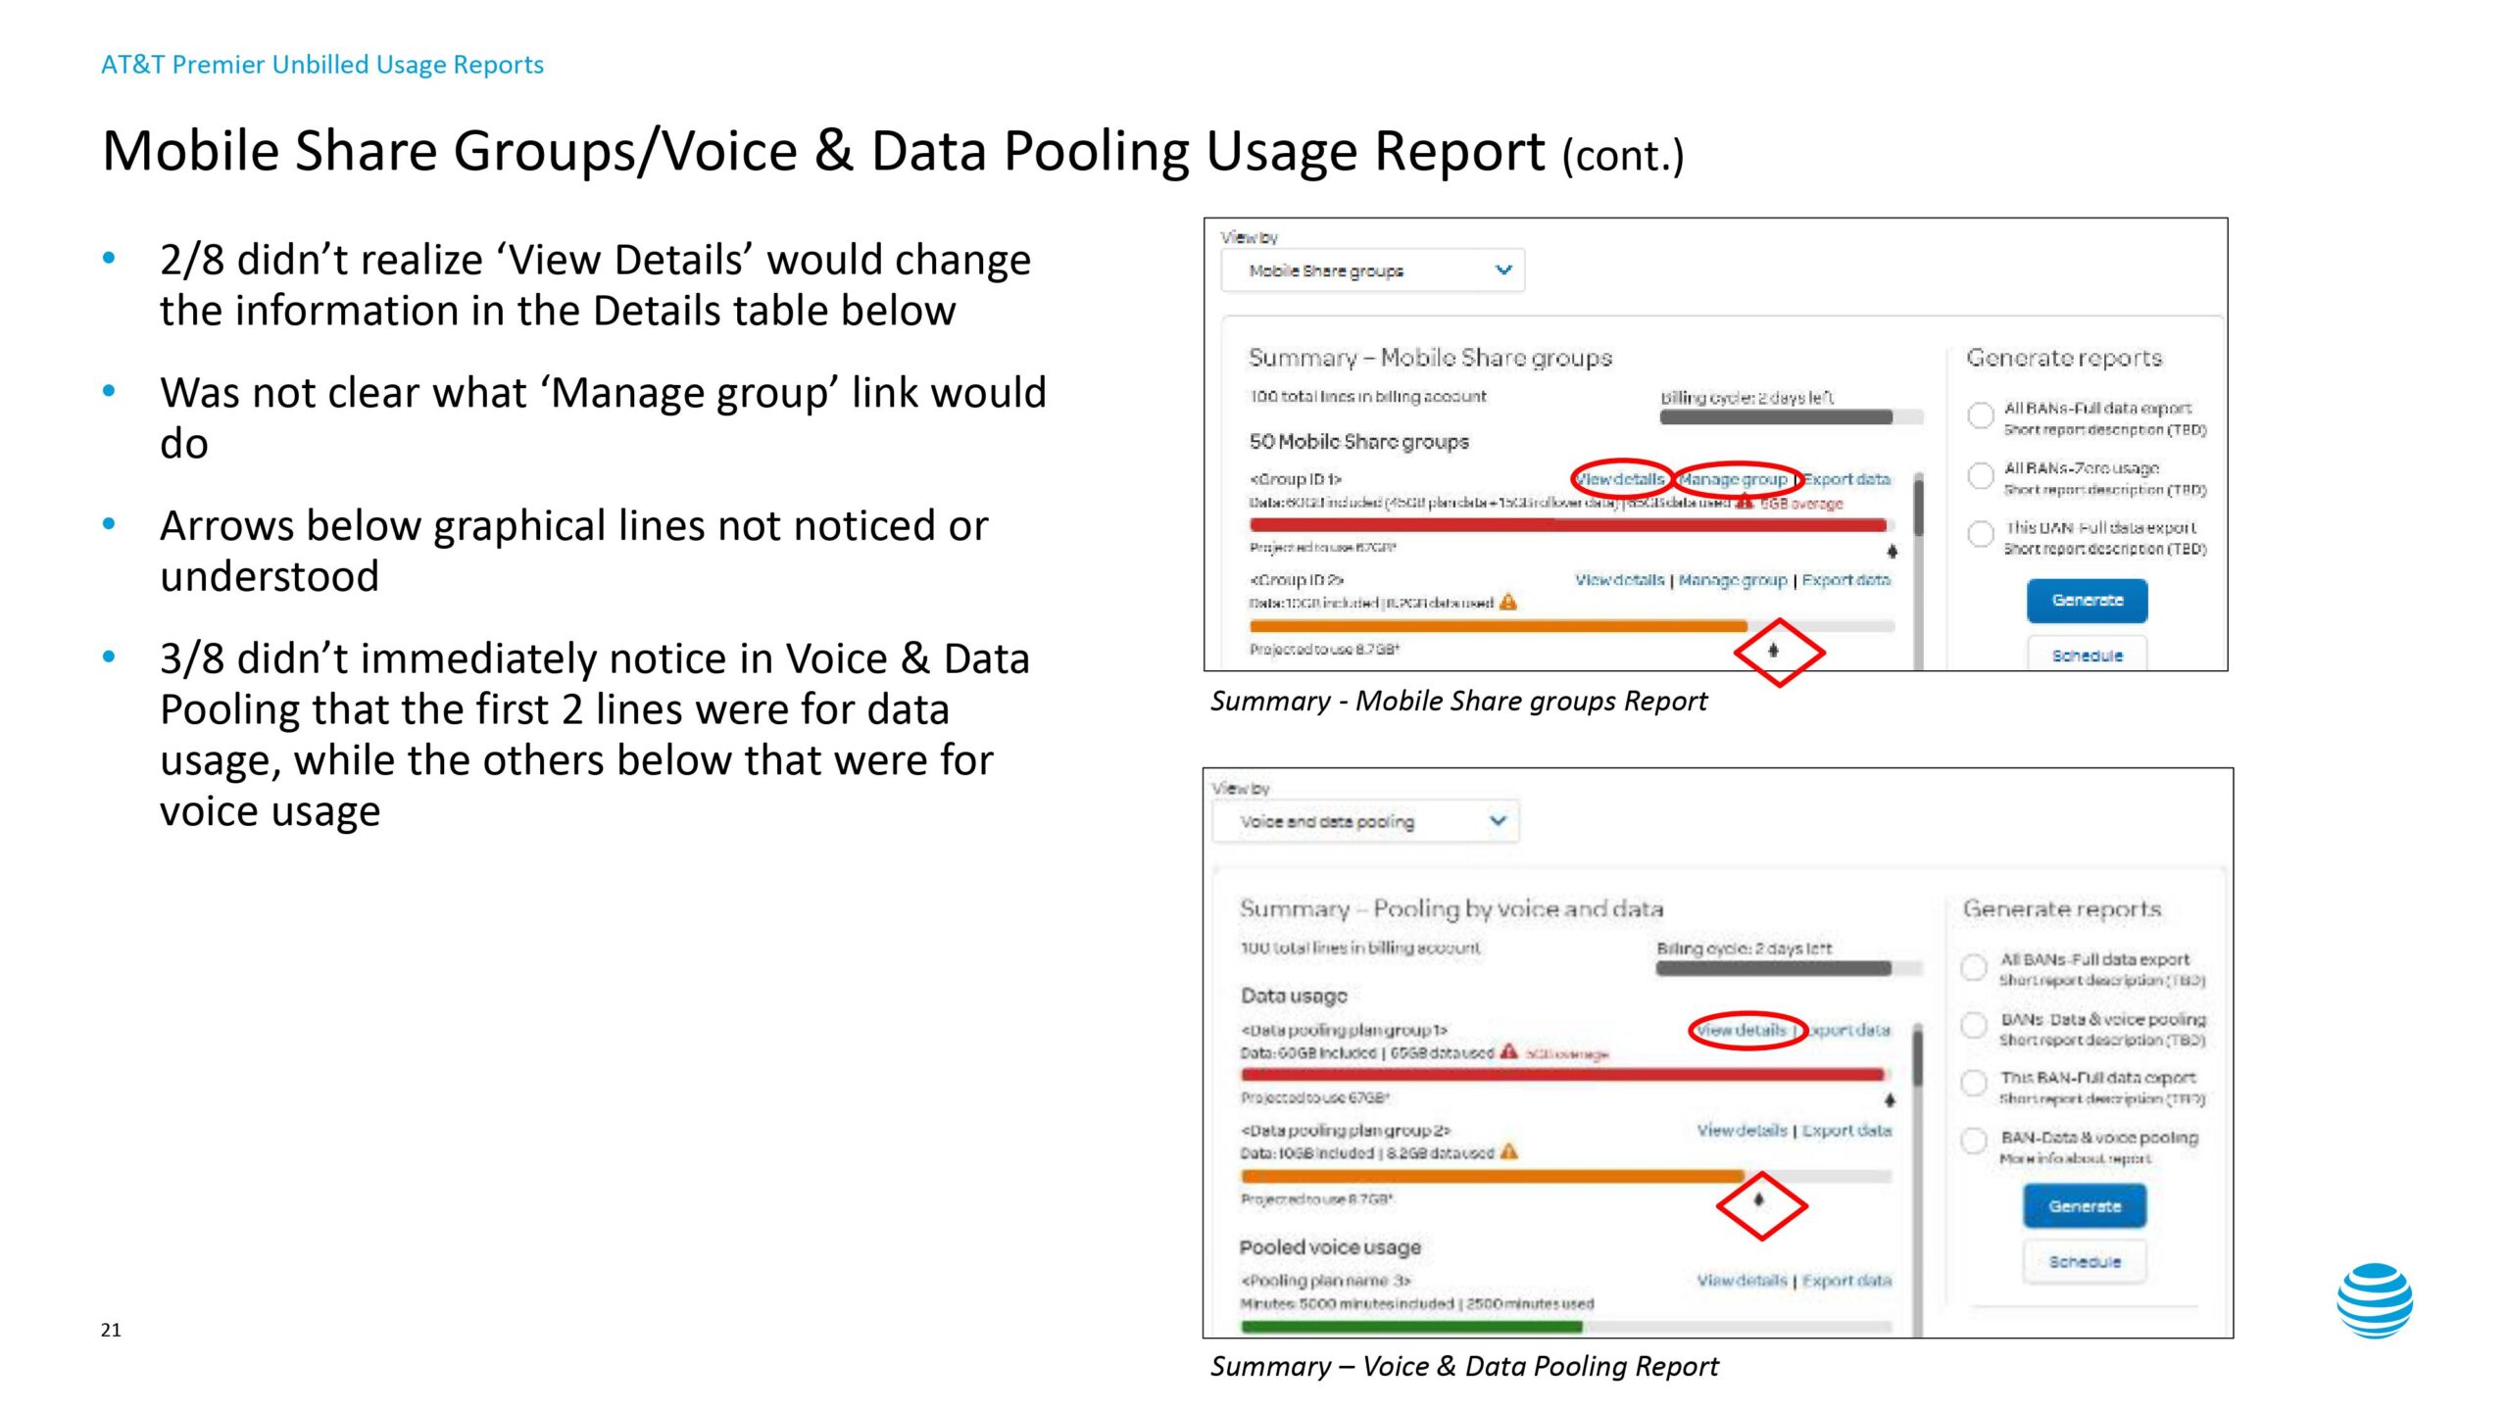Click orange warning icon for Data pooling plan group 2
This screenshot has width=2509, height=1411.
1509,1151
